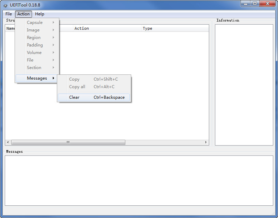Open the File menu
The height and width of the screenshot is (218, 278).
(x=9, y=14)
